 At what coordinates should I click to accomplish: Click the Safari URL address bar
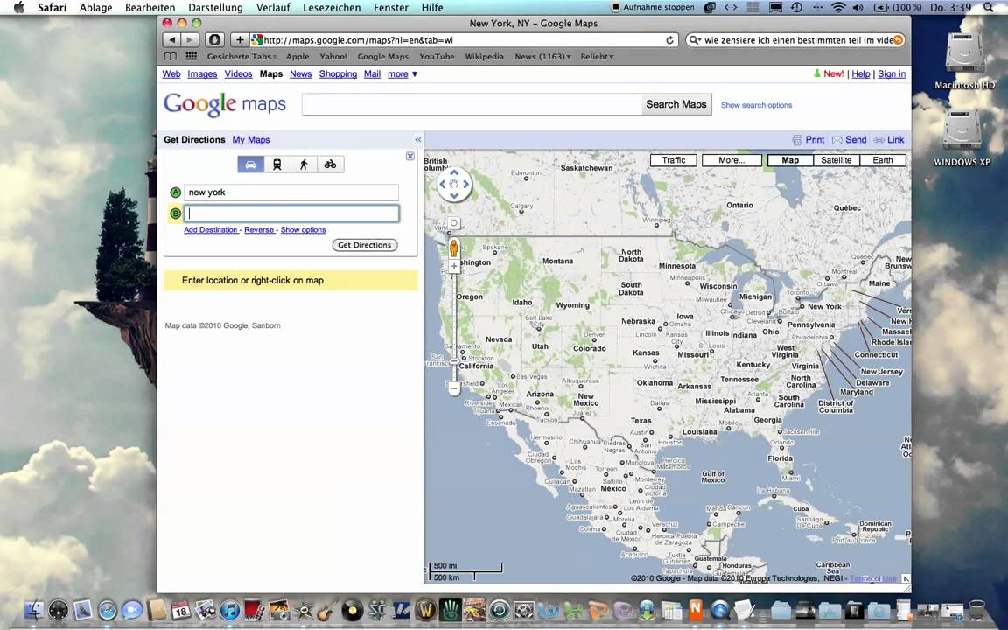point(464,40)
